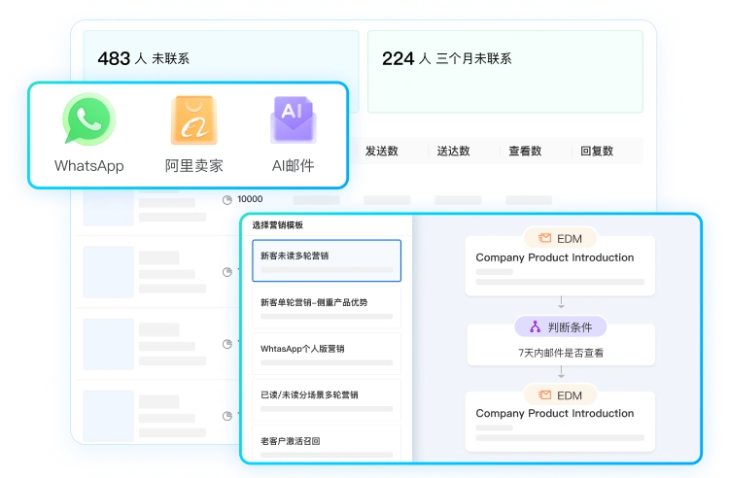Click the clock icon beside 10000

(226, 200)
